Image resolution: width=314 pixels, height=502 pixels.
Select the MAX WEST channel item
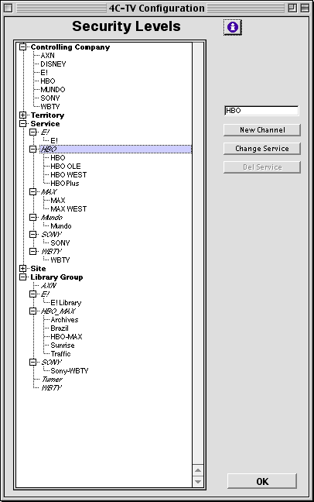[68, 208]
